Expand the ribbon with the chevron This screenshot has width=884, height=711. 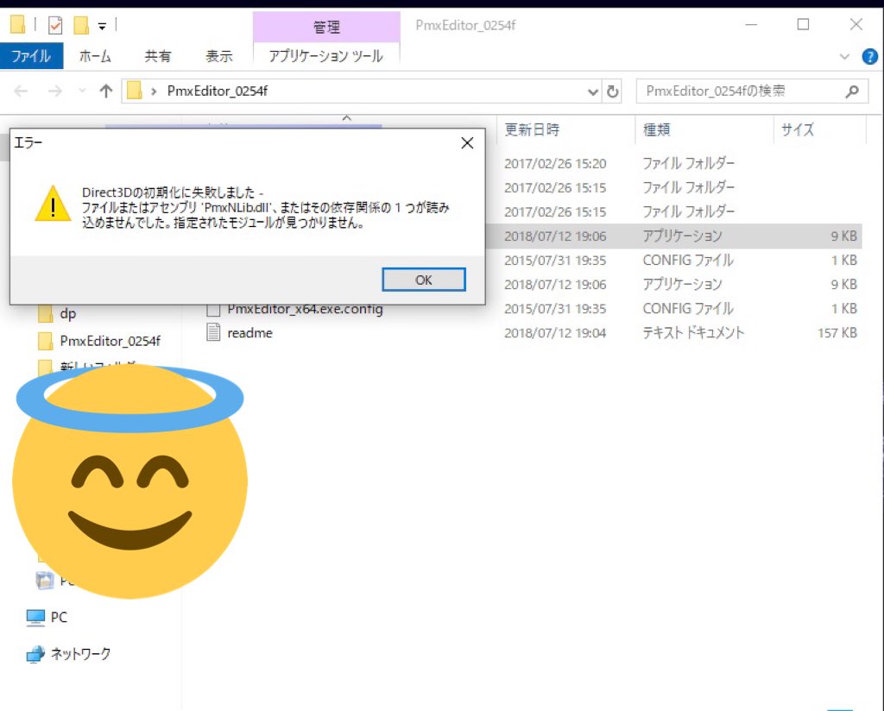[x=844, y=56]
